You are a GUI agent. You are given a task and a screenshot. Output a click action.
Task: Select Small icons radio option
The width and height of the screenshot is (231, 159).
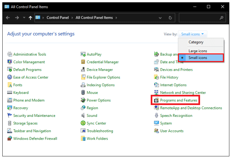(x=201, y=58)
